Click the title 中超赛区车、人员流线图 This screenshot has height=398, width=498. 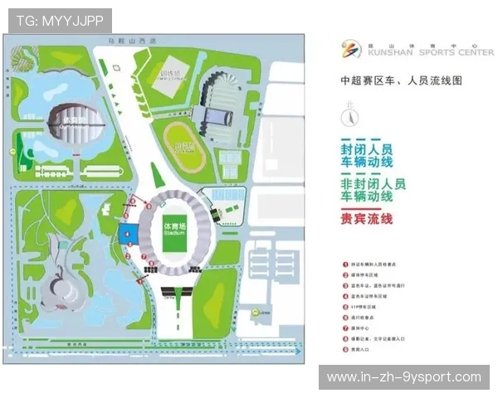[x=402, y=80]
